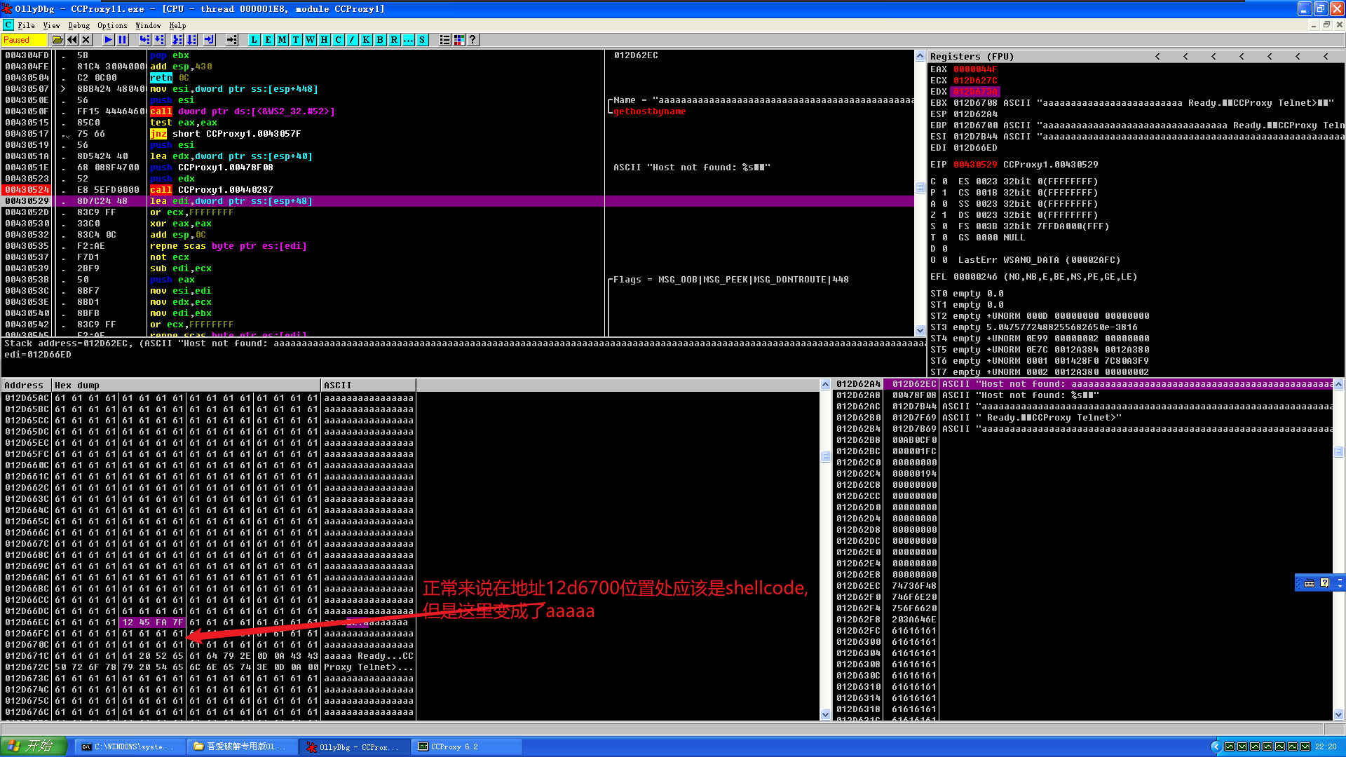
Task: Click the IME keyboard icon floating bar
Action: click(1309, 582)
